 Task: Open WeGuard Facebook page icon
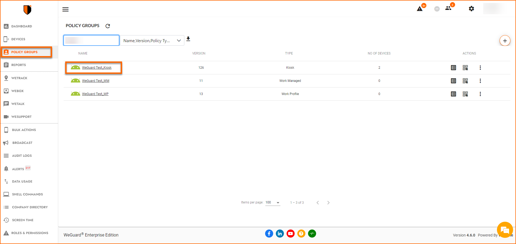269,234
